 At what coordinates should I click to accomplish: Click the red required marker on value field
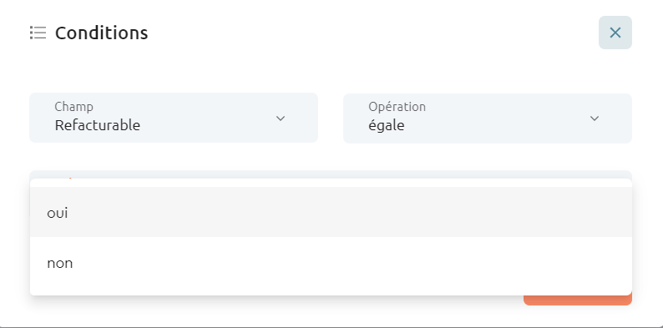tap(70, 178)
